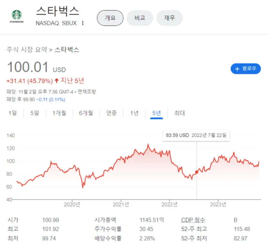Click the 팔로우 follow button

click(246, 69)
